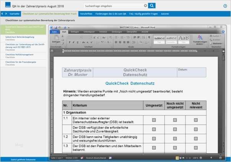231x162 pixels.
Task: Click the Zuletzt geöffnete Dokumente bar
Action: [23, 159]
